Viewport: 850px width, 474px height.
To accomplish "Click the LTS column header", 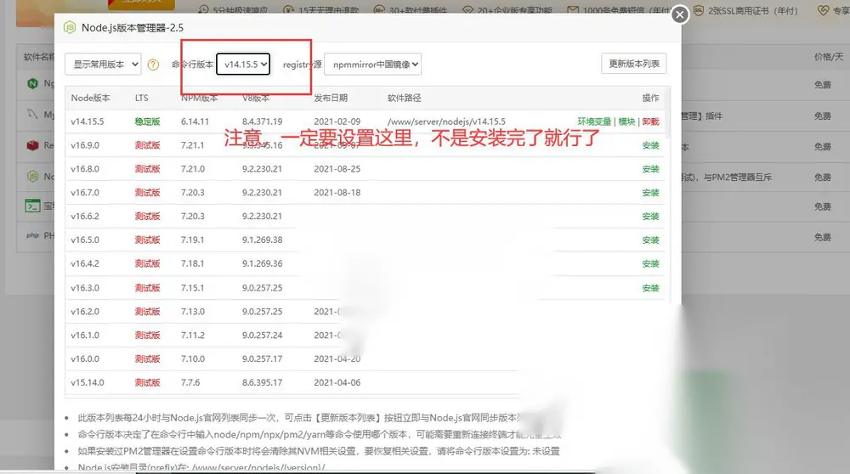I will (x=141, y=98).
